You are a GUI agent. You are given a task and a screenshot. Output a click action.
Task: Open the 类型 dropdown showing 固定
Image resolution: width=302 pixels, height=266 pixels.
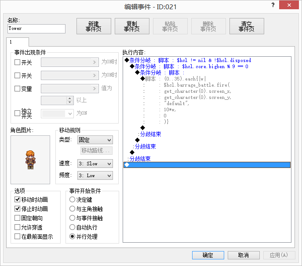[x=95, y=140]
